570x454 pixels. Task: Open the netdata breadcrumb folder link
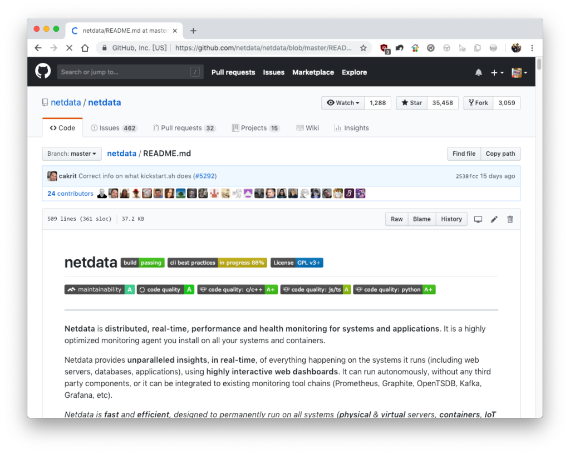coord(122,154)
